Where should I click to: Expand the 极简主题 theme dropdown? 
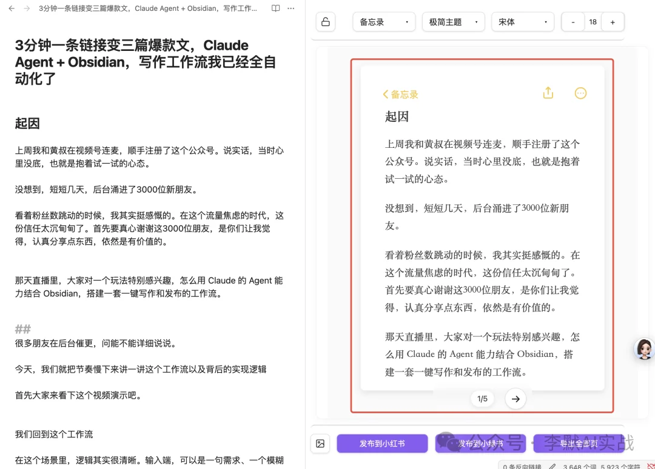point(453,22)
